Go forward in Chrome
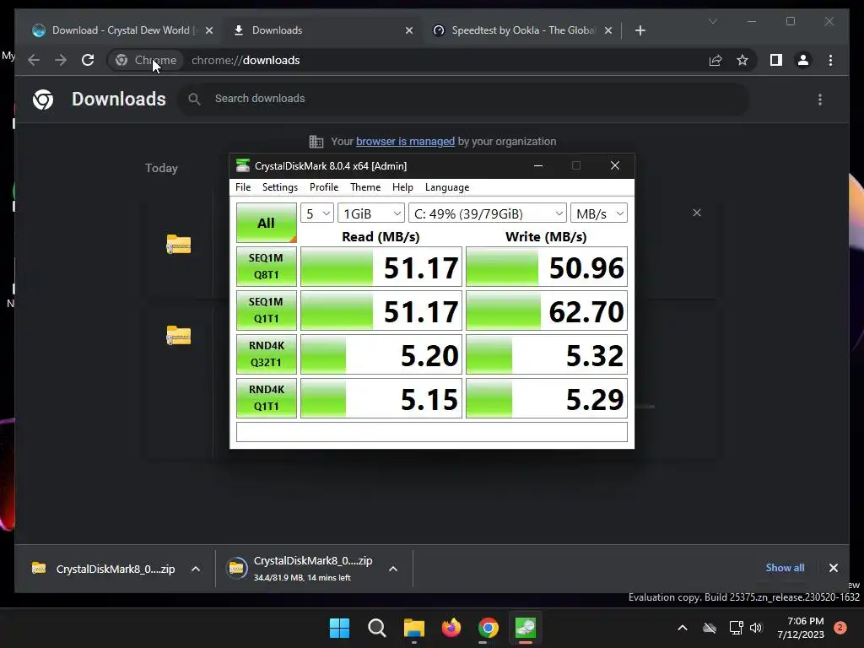The height and width of the screenshot is (648, 864). [61, 60]
